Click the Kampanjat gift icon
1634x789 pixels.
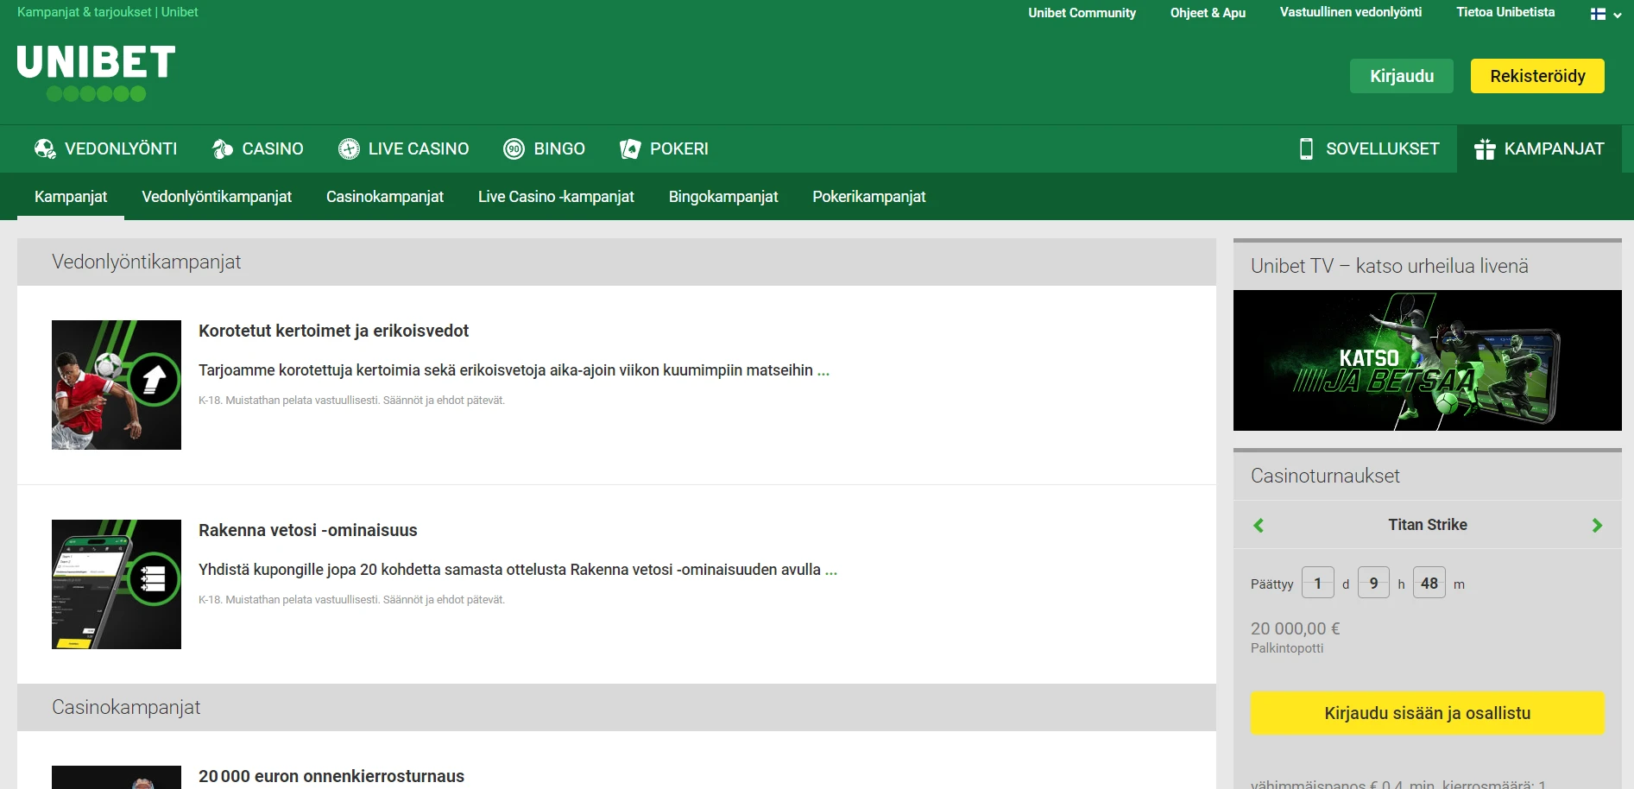click(x=1485, y=149)
